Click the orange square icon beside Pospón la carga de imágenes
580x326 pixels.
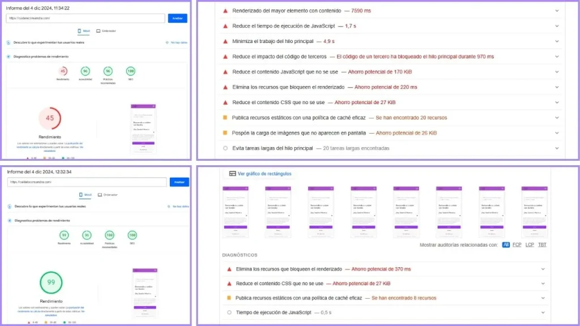point(225,133)
